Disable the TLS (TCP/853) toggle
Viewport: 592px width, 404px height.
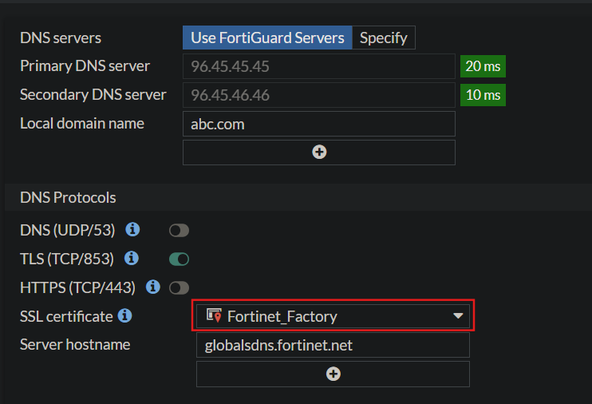(179, 259)
